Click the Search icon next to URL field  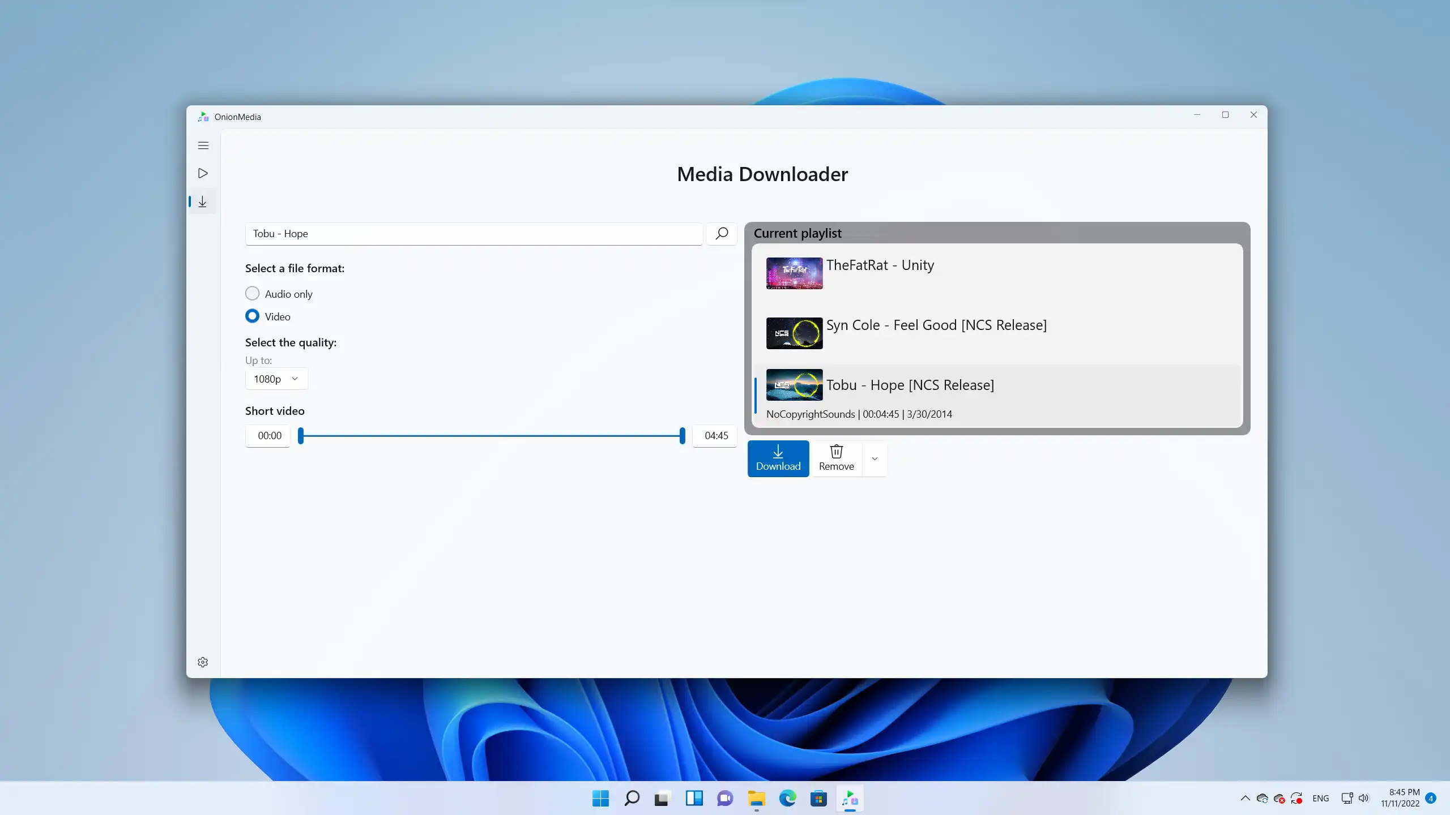tap(721, 233)
